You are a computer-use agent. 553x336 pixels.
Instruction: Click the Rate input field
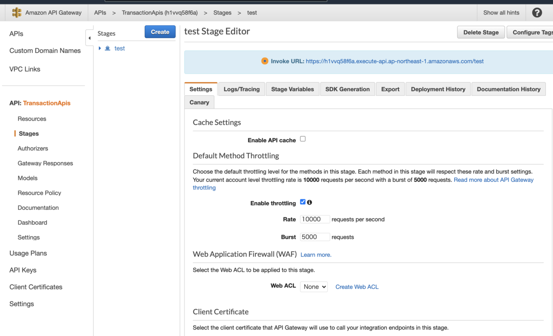315,220
